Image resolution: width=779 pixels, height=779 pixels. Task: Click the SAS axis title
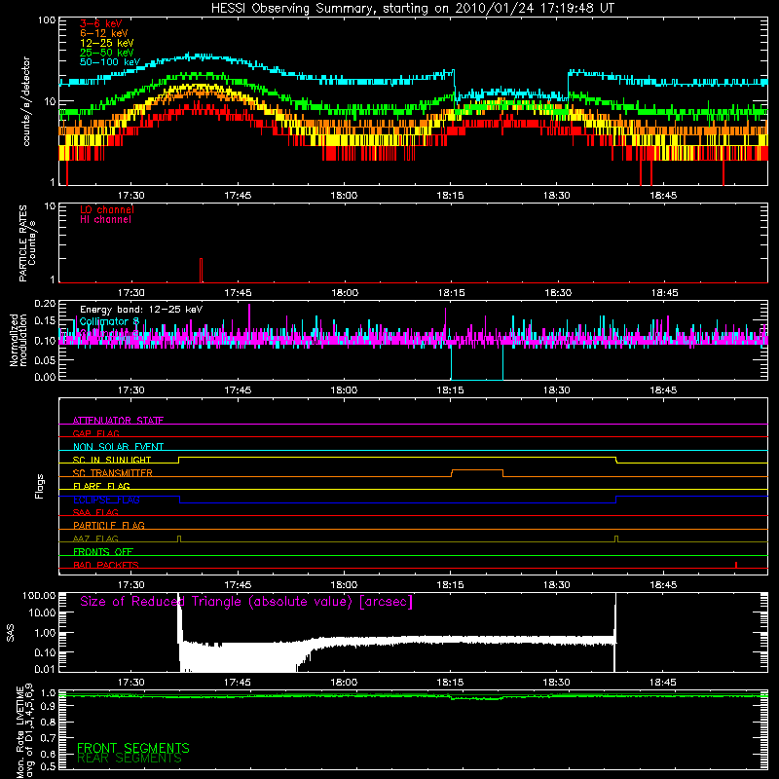point(11,633)
